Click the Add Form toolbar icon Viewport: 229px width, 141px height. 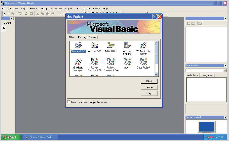13,14
